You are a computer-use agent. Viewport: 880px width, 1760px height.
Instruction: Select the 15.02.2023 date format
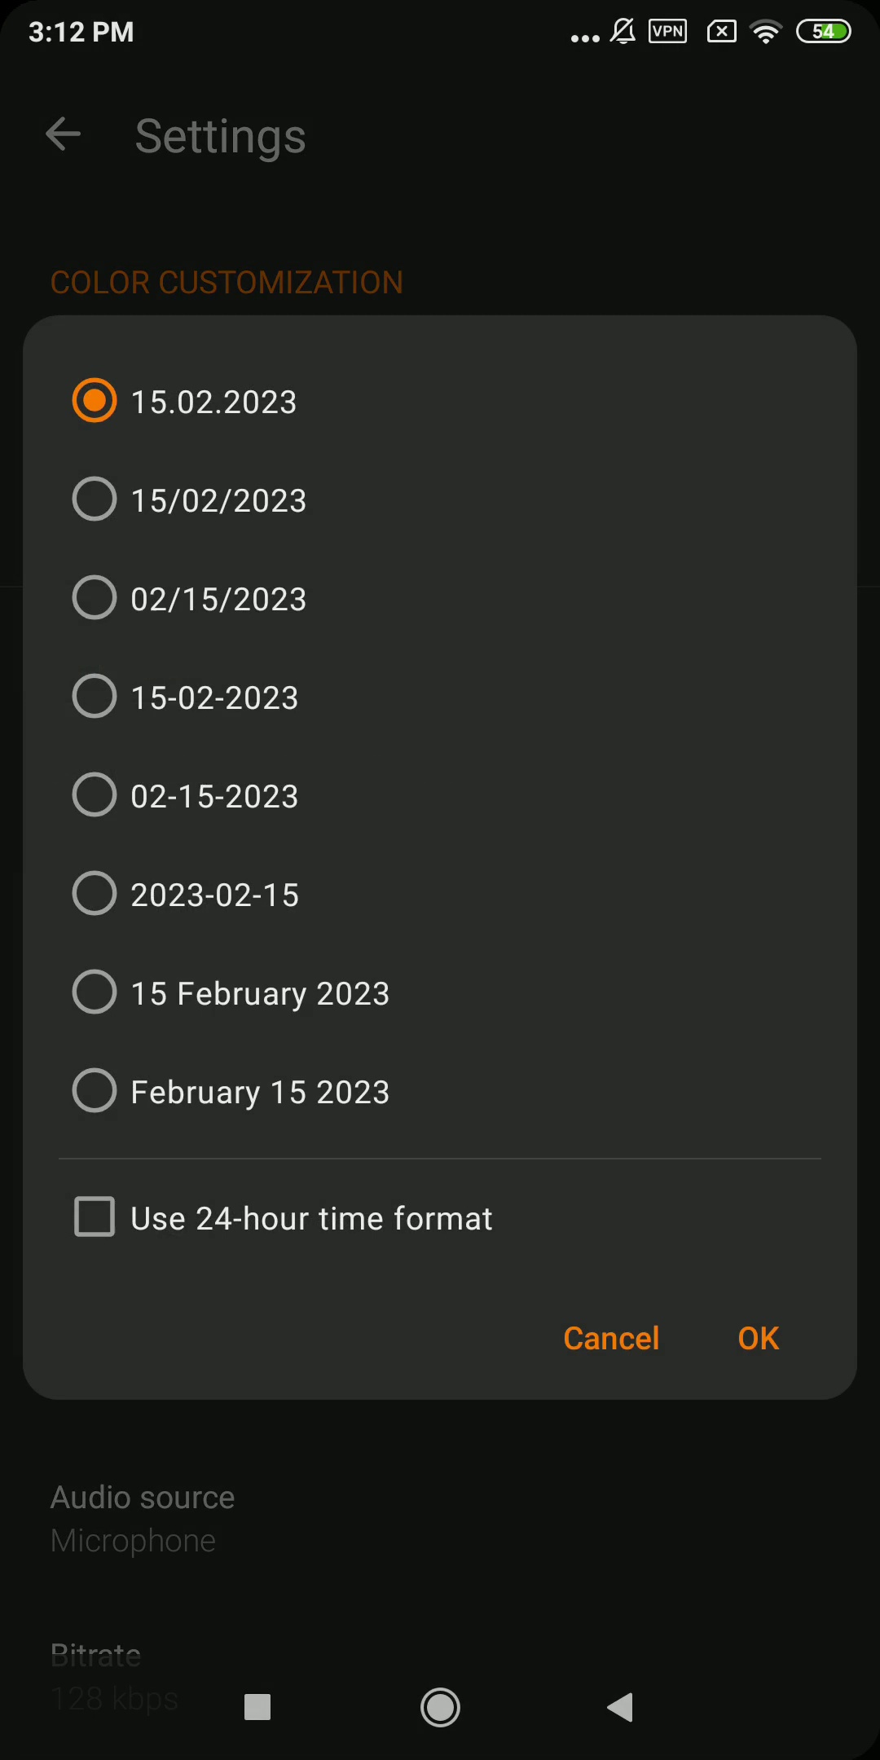pos(440,401)
